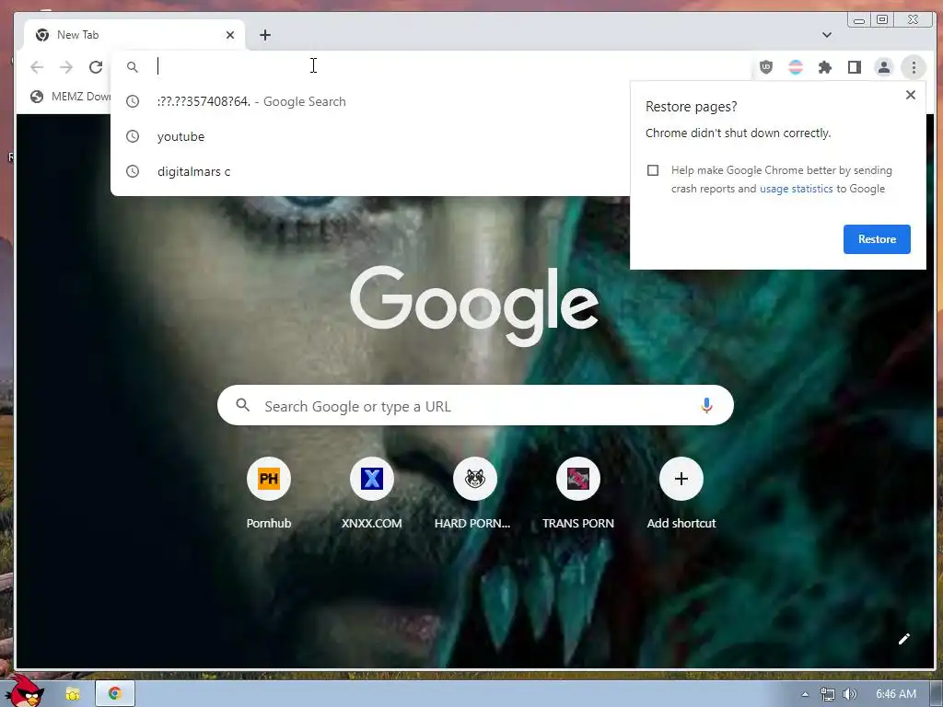943x707 pixels.
Task: Open the MEMZ Download bookmark
Action: tap(71, 96)
